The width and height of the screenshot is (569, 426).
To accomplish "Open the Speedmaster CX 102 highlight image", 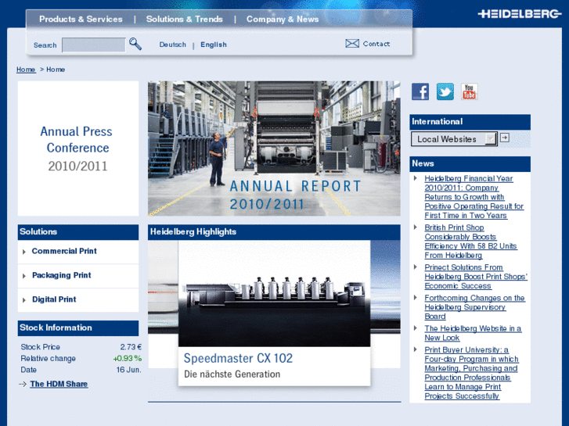I will 274,294.
